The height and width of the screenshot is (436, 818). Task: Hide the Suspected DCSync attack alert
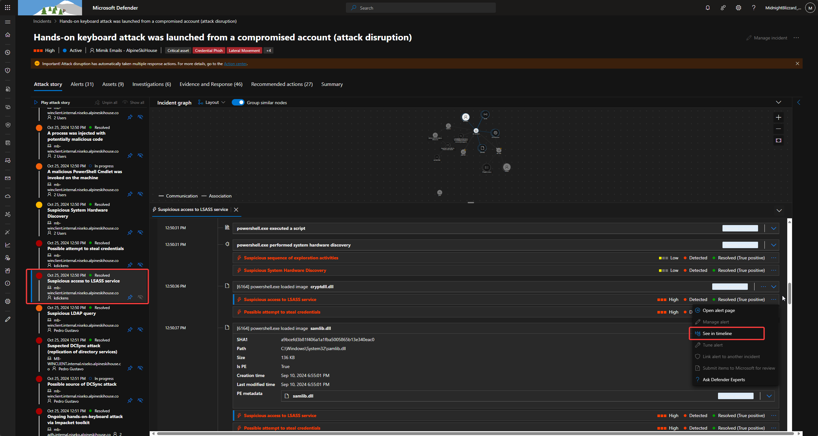140,368
